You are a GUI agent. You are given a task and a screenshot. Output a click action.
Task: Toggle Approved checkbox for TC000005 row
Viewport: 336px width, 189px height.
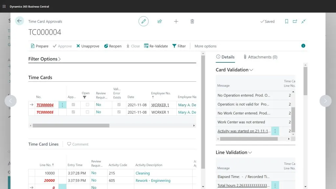click(x=73, y=112)
